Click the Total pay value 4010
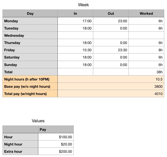Viewport: 167px width, 157px height. [158, 94]
